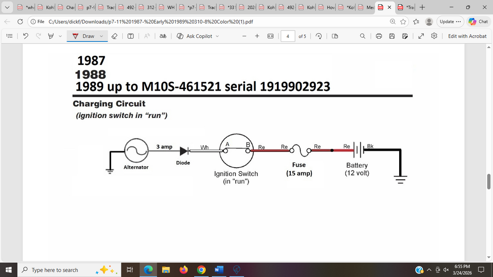This screenshot has width=493, height=277.
Task: Enter full screen mode
Action: [x=421, y=36]
